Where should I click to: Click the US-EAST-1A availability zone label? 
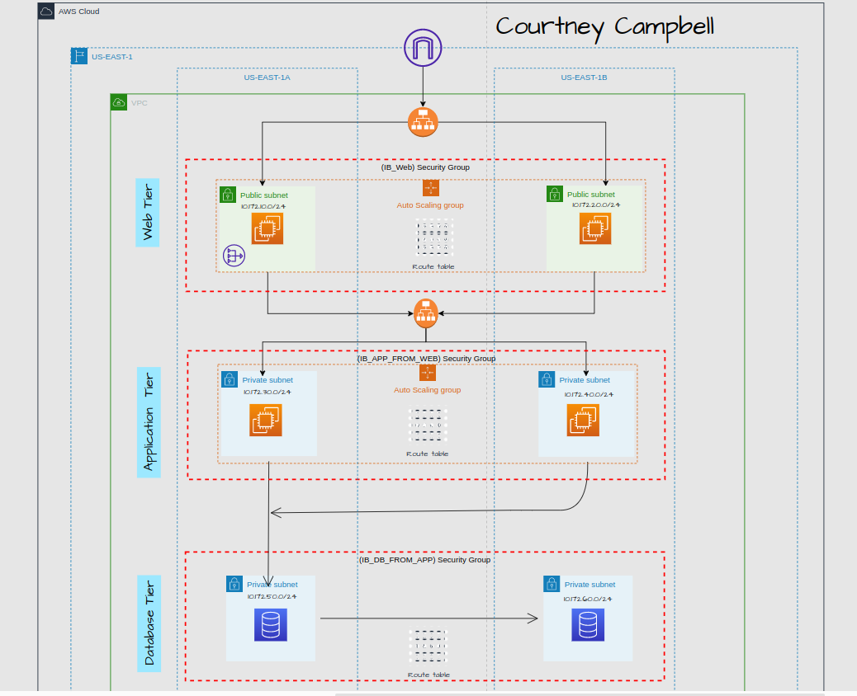click(267, 78)
